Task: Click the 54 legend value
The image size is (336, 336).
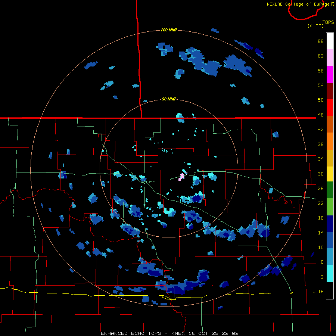Action: (x=321, y=85)
